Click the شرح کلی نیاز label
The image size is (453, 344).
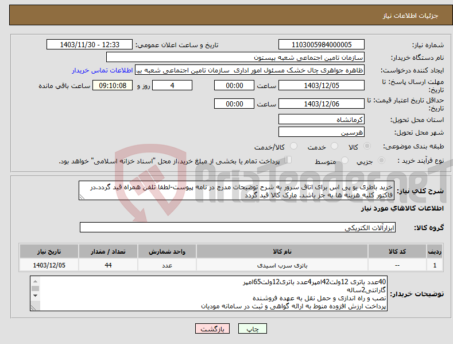(x=420, y=191)
